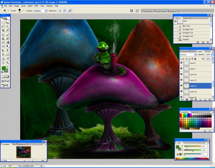The width and height of the screenshot is (215, 168).
Task: Click the Navigator zoom slider
Action: pos(33,160)
